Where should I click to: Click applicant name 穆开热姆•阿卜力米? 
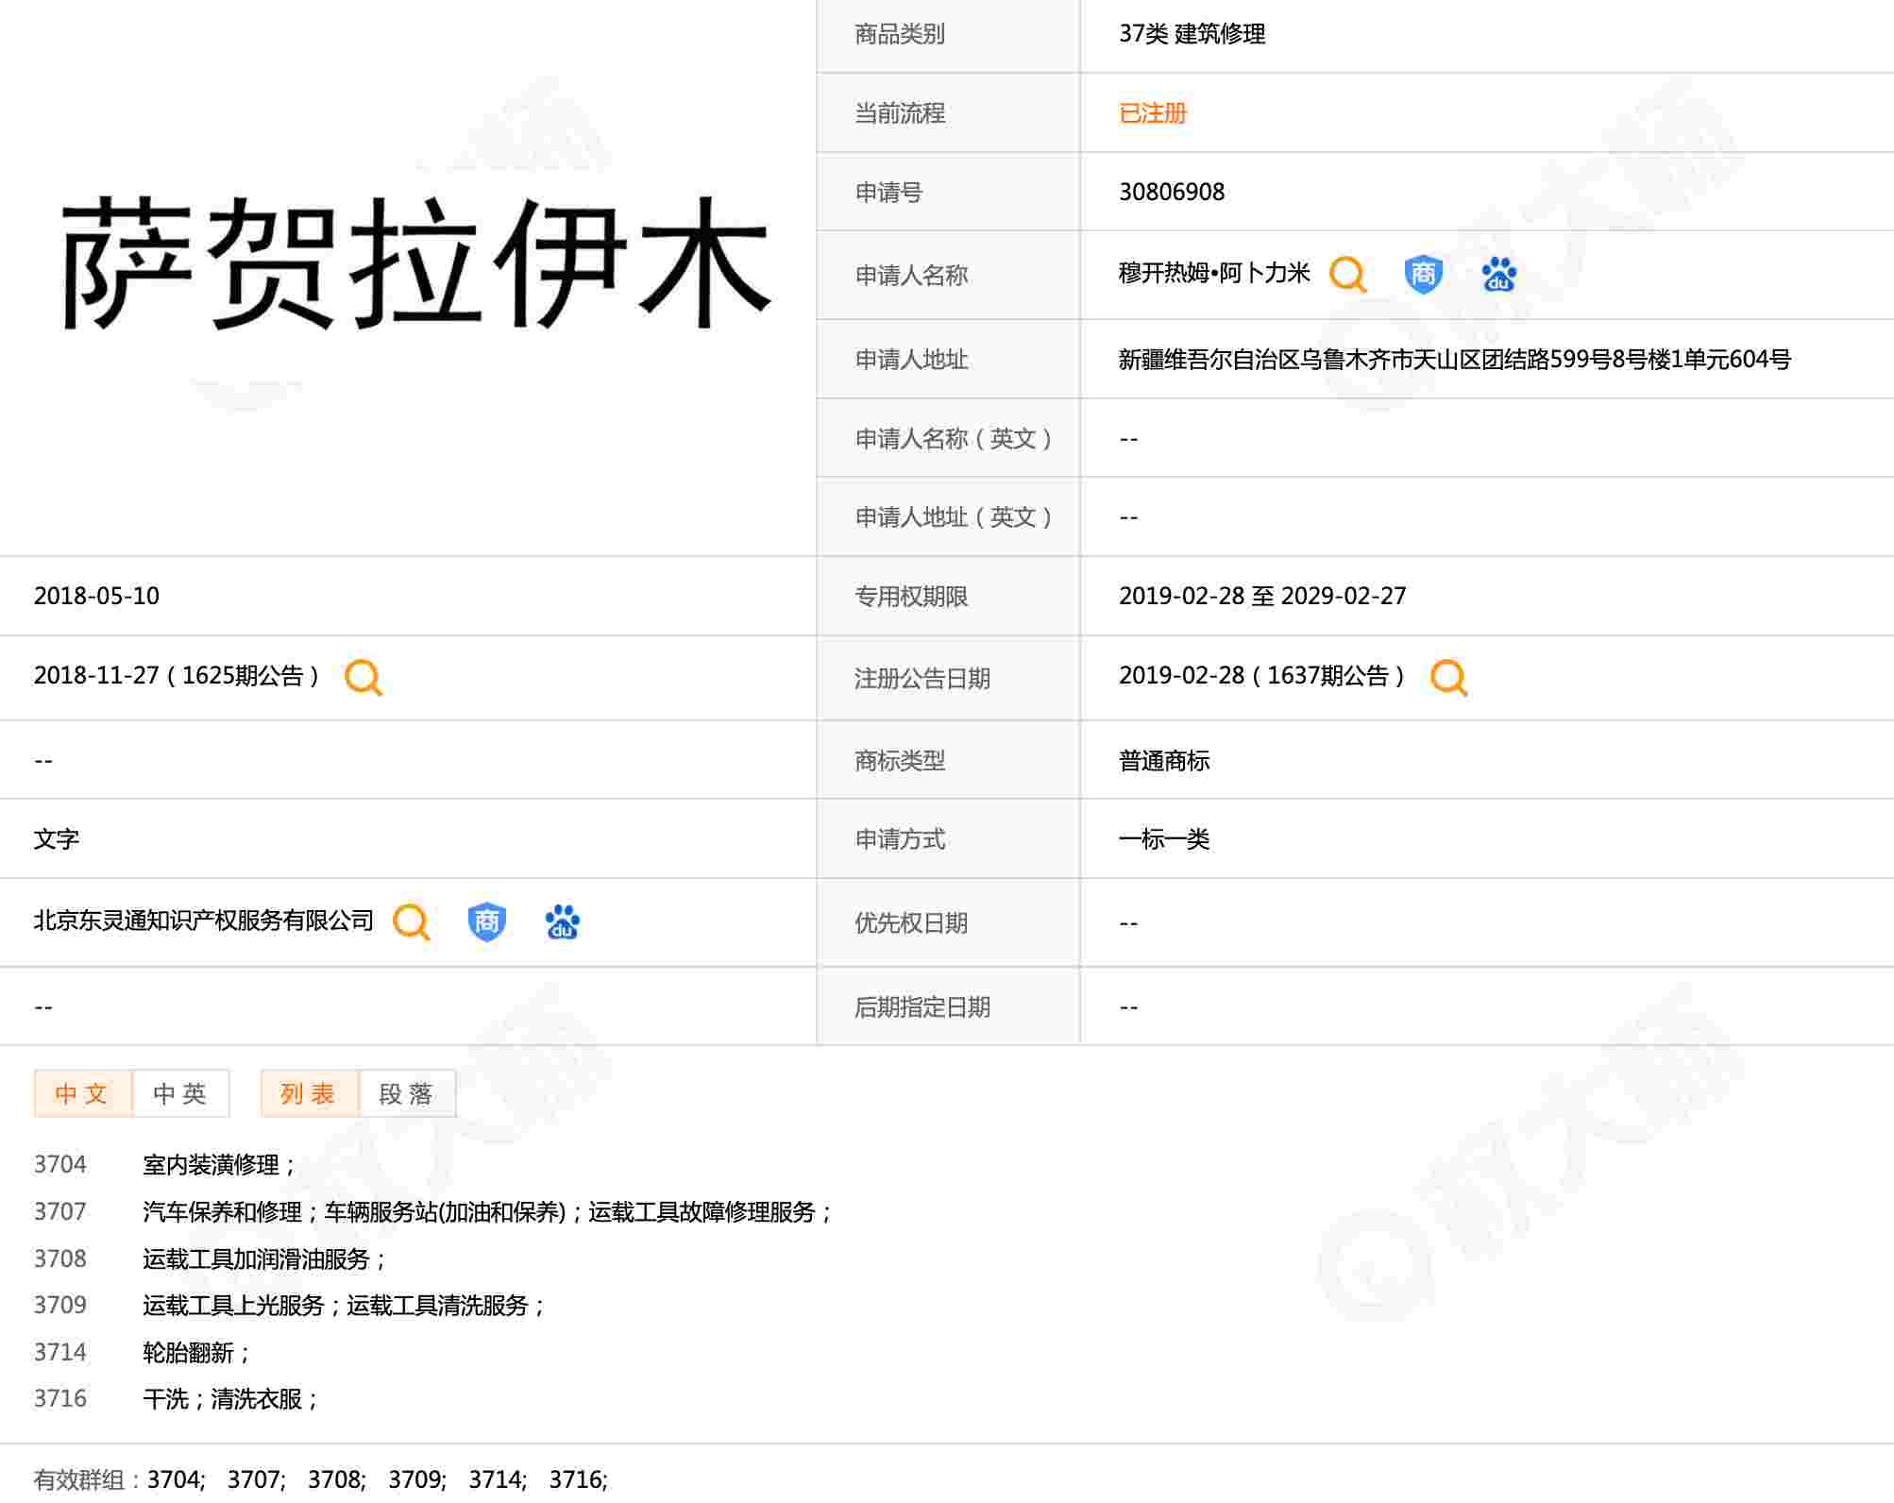[x=1214, y=274]
